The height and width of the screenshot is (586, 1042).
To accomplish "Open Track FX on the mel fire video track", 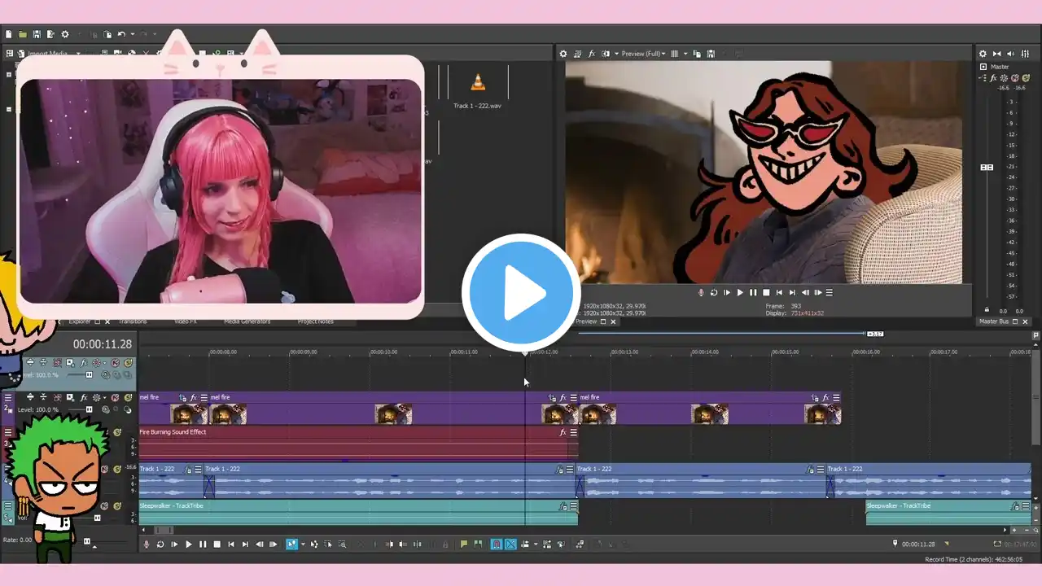I will pos(84,398).
